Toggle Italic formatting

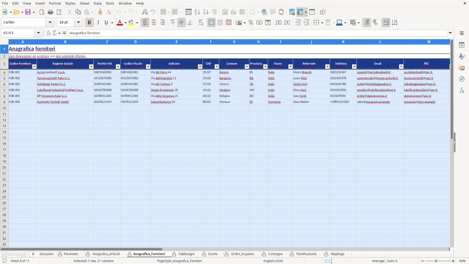click(98, 23)
